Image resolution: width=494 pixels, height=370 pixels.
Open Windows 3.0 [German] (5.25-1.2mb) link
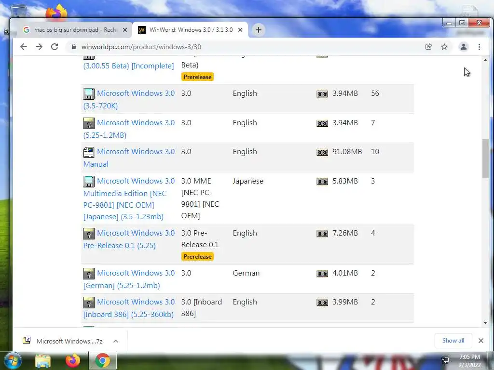coord(129,279)
